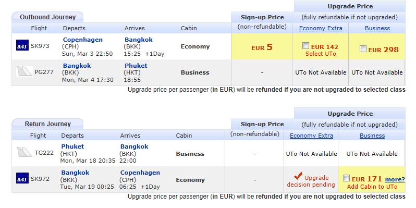The image size is (416, 208).
Task: Click Copenhagen departure city in SK973 row
Action: (x=83, y=40)
